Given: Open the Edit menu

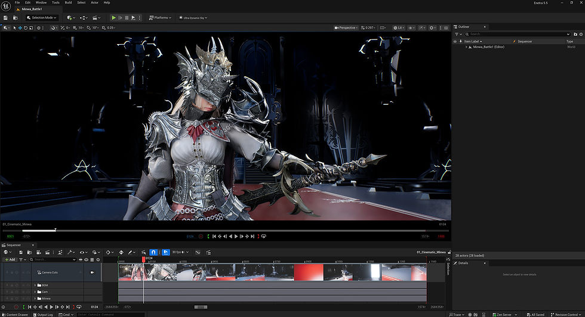Looking at the screenshot, I should click(x=27, y=2).
